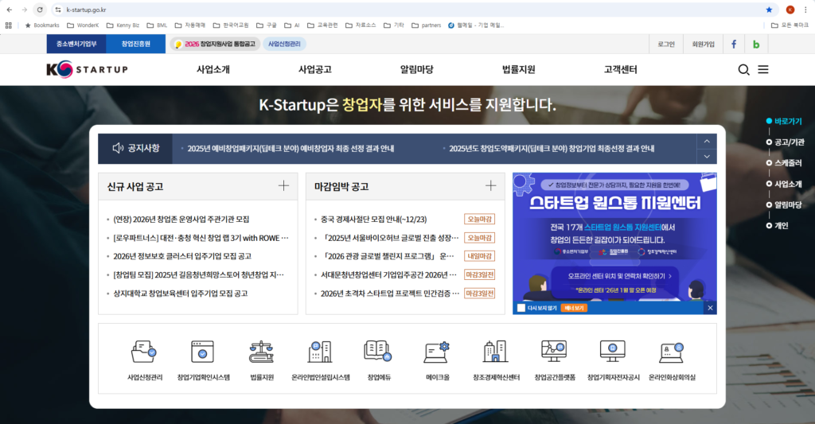The image size is (815, 424).
Task: Select the 메이크올 laptop icon
Action: pyautogui.click(x=437, y=352)
